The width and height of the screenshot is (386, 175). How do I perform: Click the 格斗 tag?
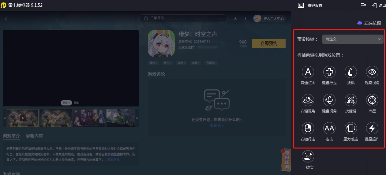coord(167,63)
